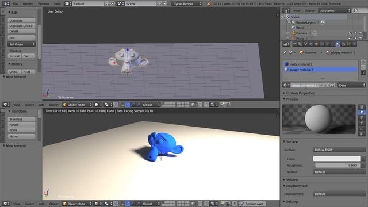Set shading to Flat
Image resolution: width=368 pixels, height=207 pixels.
pos(28,56)
